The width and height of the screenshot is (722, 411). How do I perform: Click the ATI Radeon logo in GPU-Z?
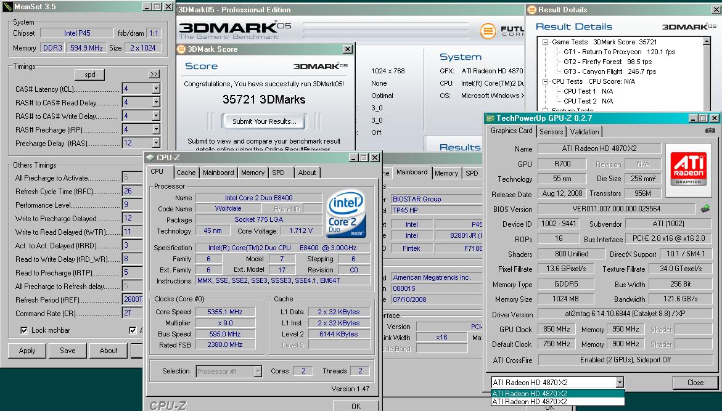coord(688,170)
